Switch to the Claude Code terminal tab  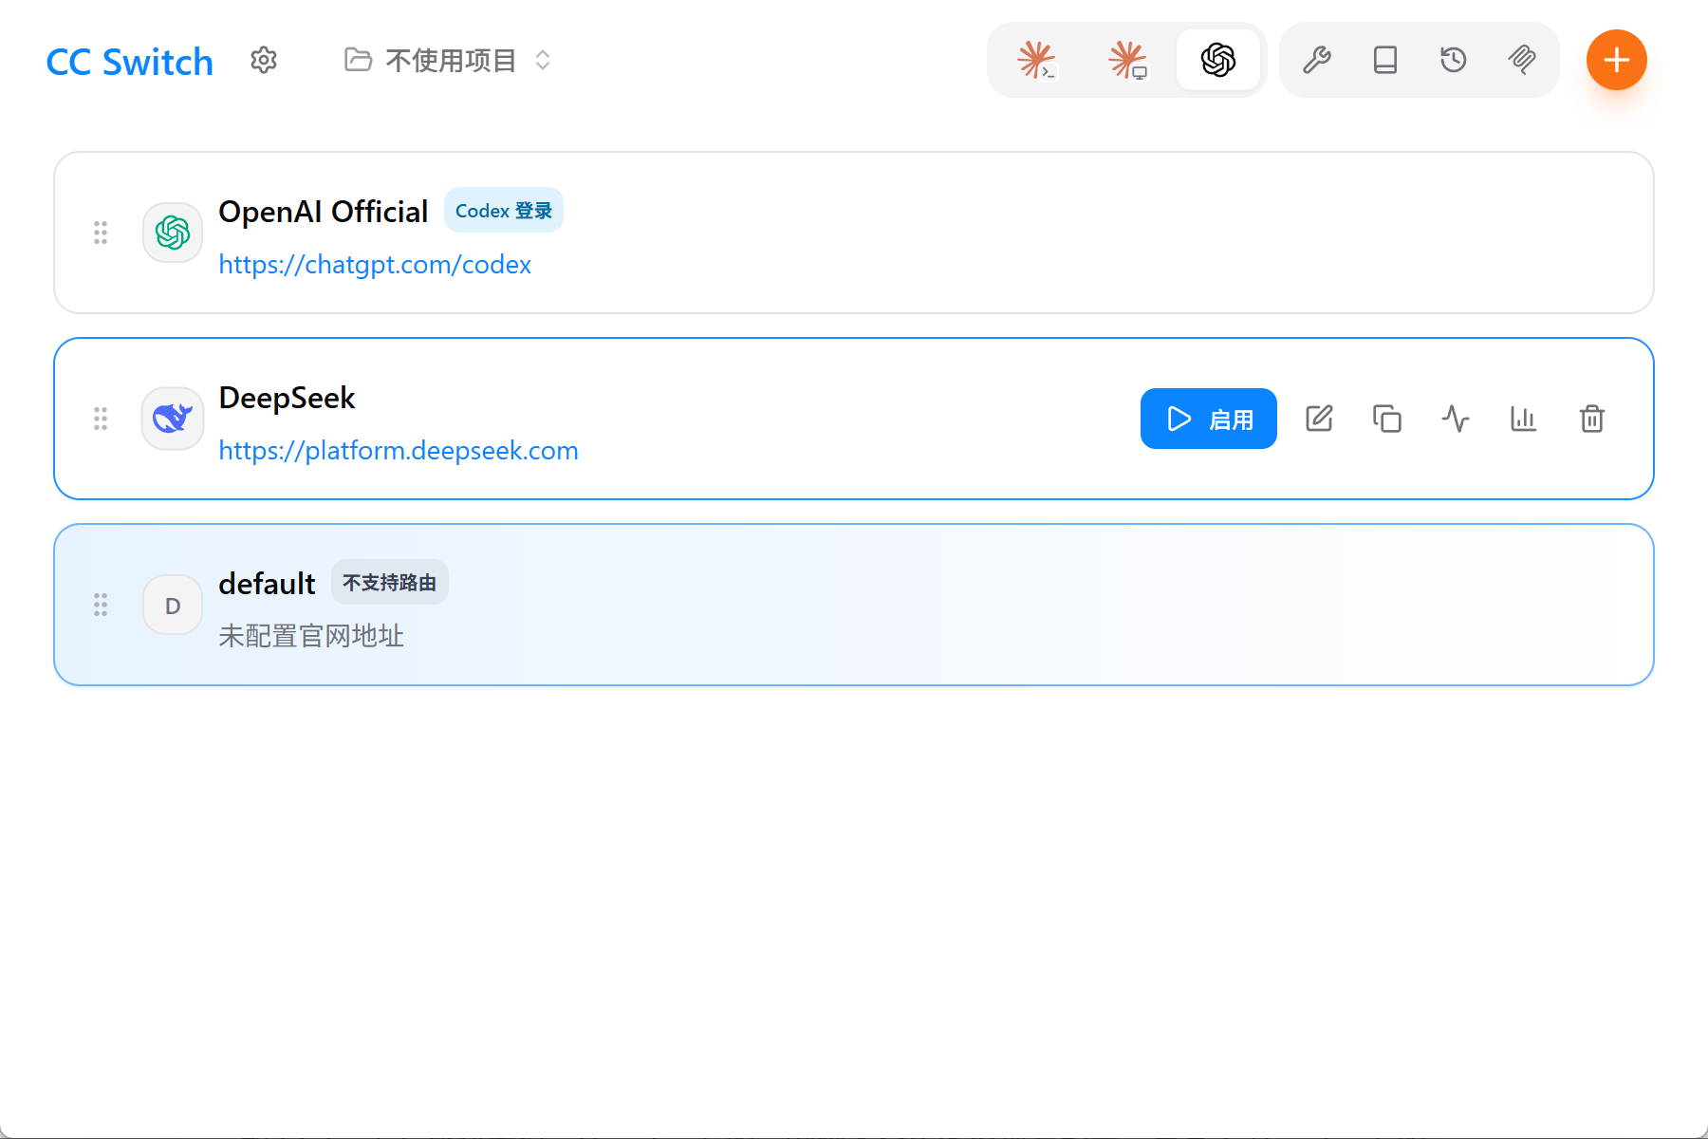pyautogui.click(x=1036, y=60)
